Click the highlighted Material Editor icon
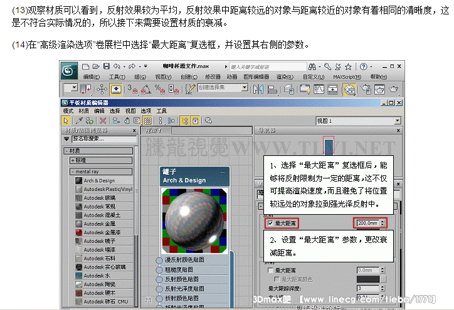The width and height of the screenshot is (454, 310). pos(349,90)
